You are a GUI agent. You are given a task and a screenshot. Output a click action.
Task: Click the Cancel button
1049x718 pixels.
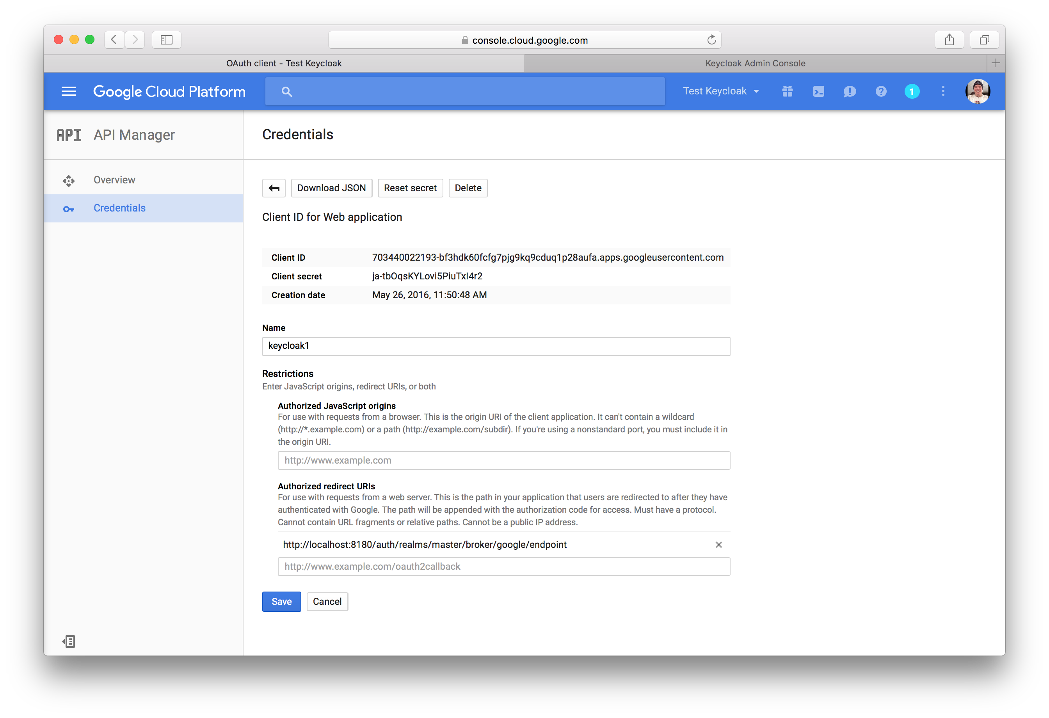click(326, 602)
